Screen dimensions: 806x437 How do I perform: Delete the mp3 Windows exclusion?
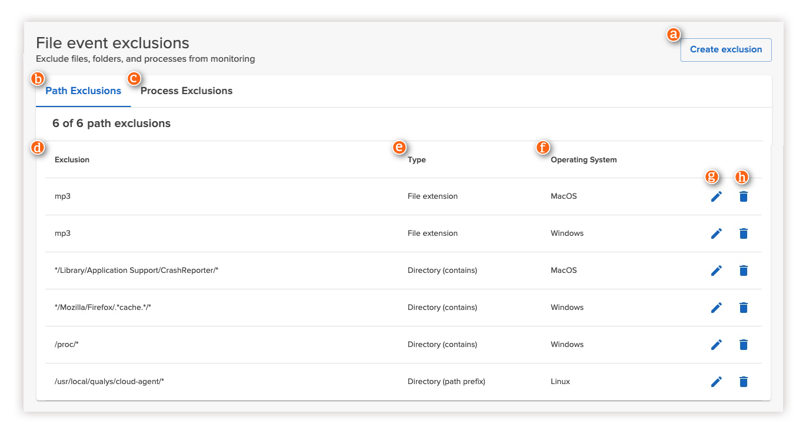pos(744,233)
